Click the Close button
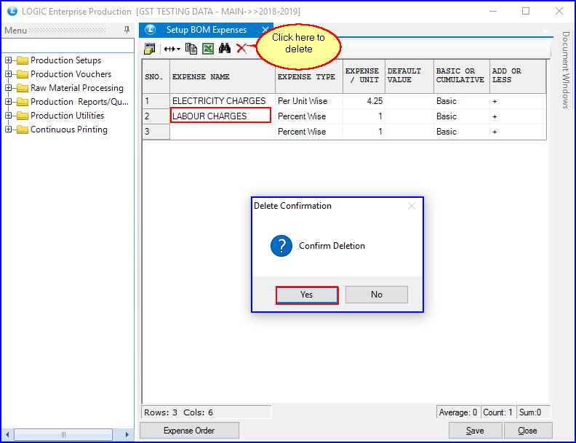The height and width of the screenshot is (443, 576). (527, 431)
